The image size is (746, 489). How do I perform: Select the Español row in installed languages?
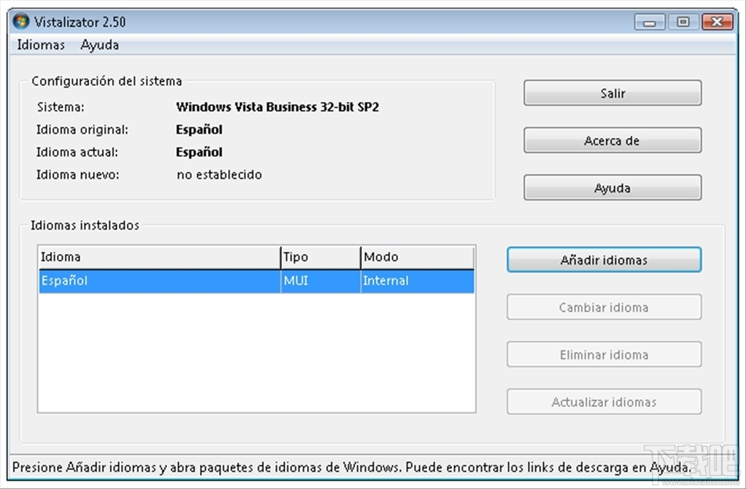[x=146, y=281]
